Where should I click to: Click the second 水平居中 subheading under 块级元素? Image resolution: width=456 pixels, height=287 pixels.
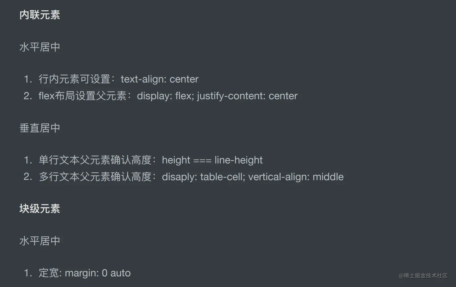(40, 241)
